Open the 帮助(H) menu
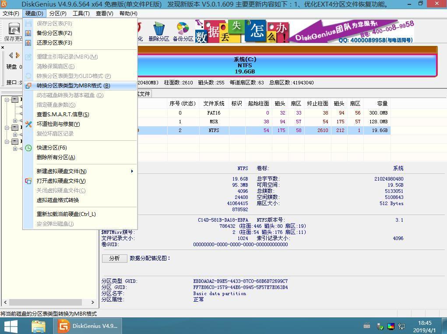The image size is (447, 334). point(128,14)
